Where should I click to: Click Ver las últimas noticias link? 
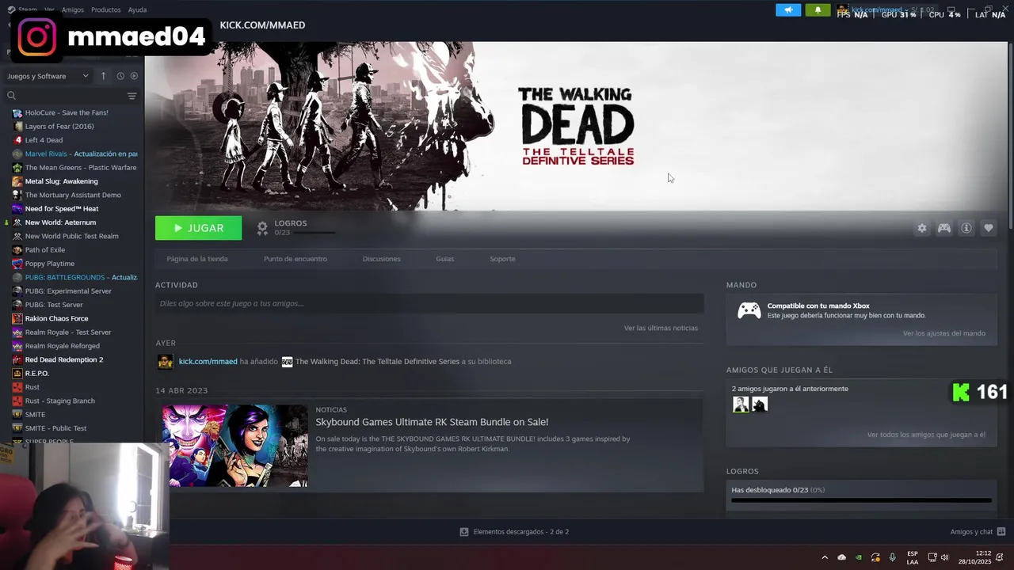[661, 328]
